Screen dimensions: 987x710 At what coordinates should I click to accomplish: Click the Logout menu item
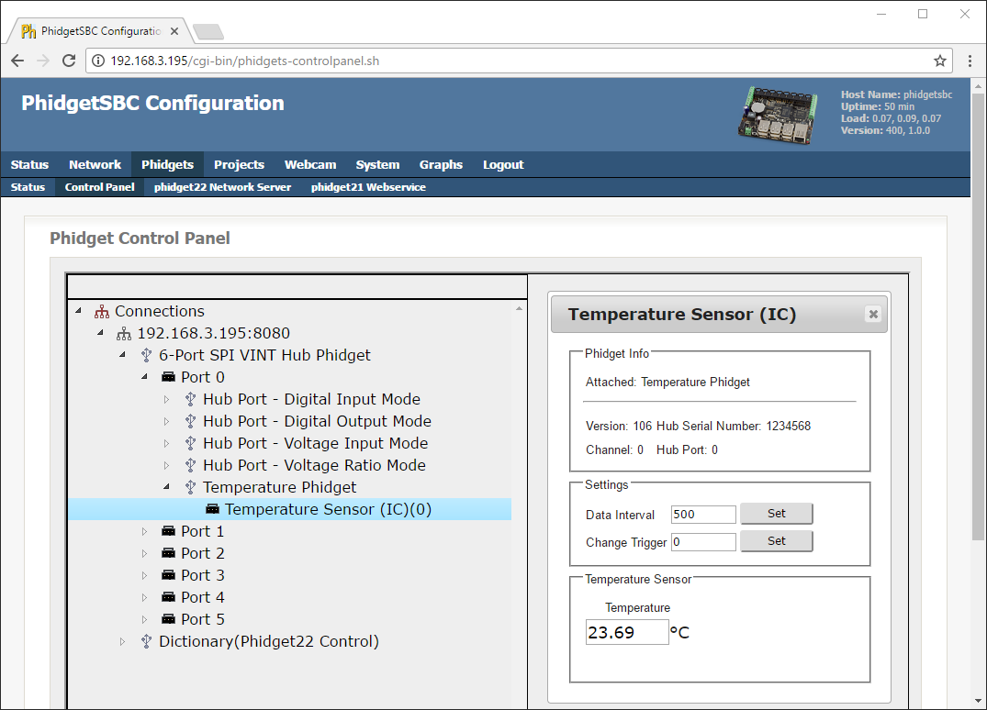coord(503,165)
